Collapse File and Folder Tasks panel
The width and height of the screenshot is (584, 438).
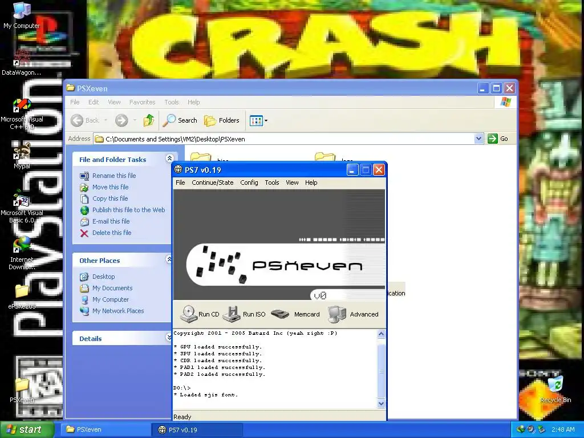[x=169, y=159]
